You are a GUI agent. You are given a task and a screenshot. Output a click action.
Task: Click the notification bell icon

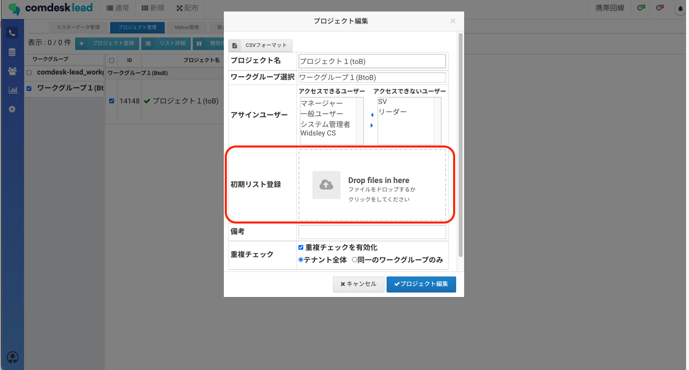(680, 8)
